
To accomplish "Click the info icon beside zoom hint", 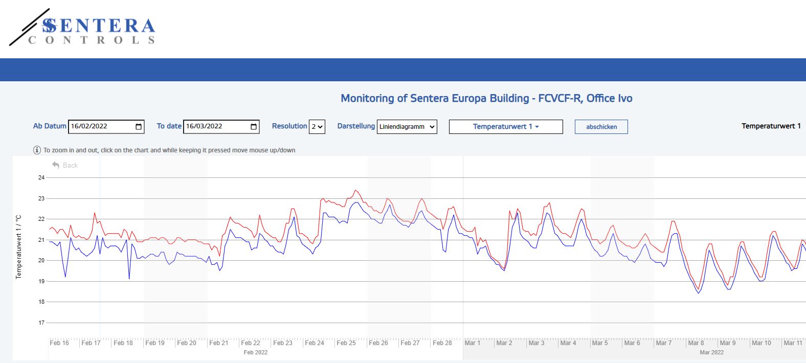I will pos(37,150).
